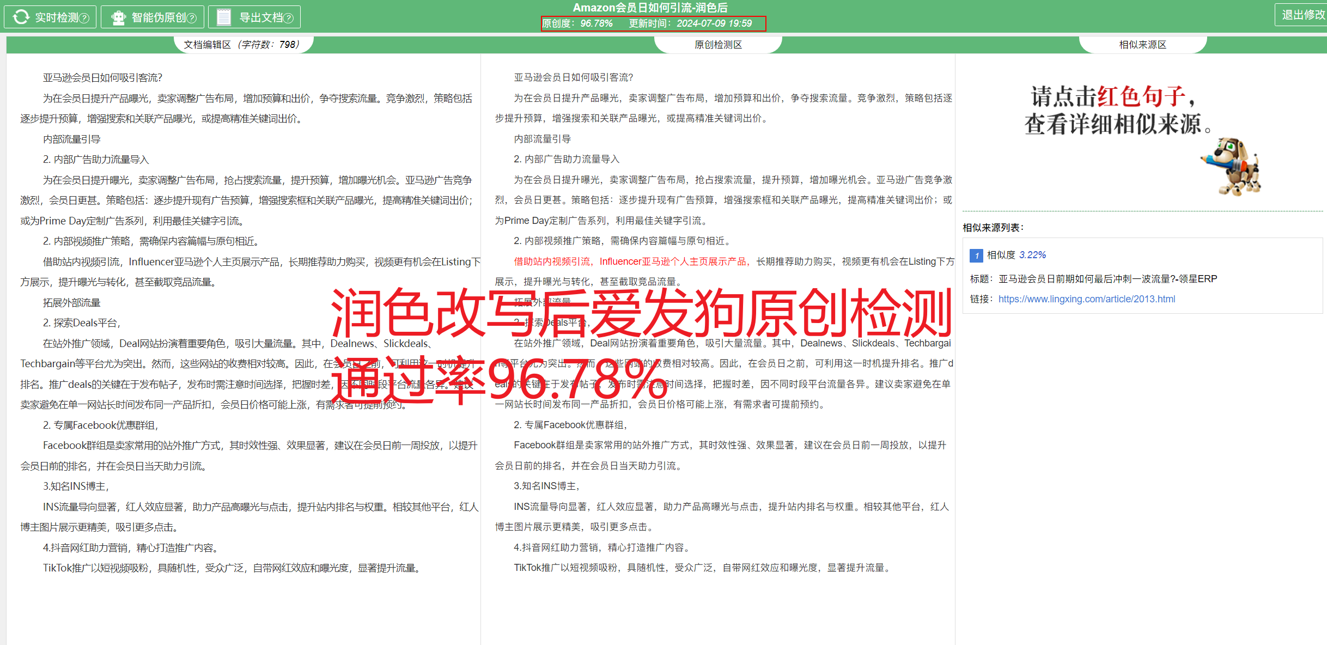Click 亚马逊会员日如何吸引客流? in the editor area

(102, 78)
